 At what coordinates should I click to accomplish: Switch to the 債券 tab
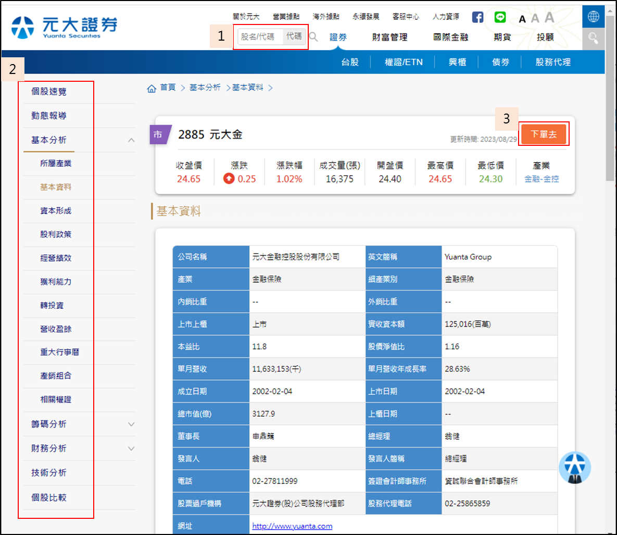click(500, 62)
